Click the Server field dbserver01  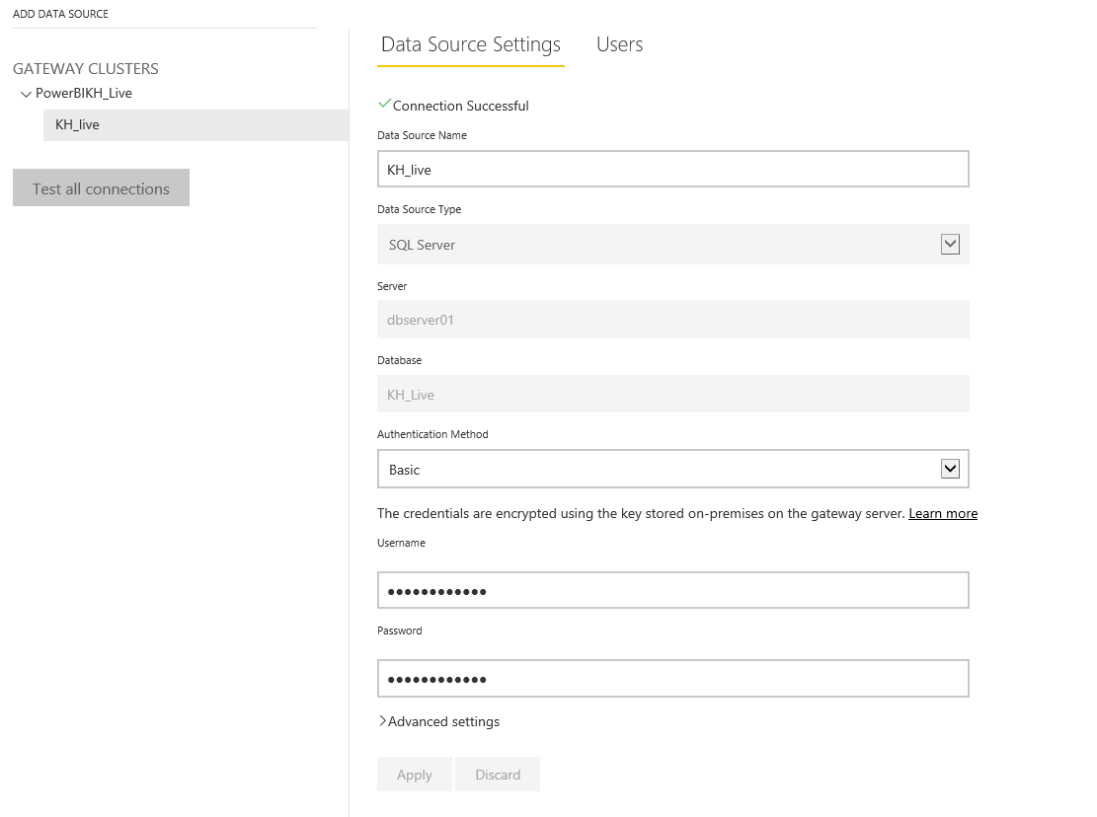click(673, 320)
